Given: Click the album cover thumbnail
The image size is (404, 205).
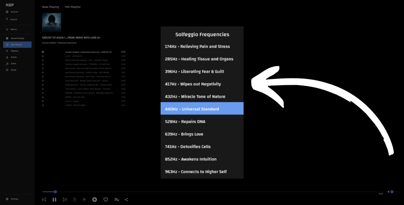Looking at the screenshot, I should click(x=52, y=22).
